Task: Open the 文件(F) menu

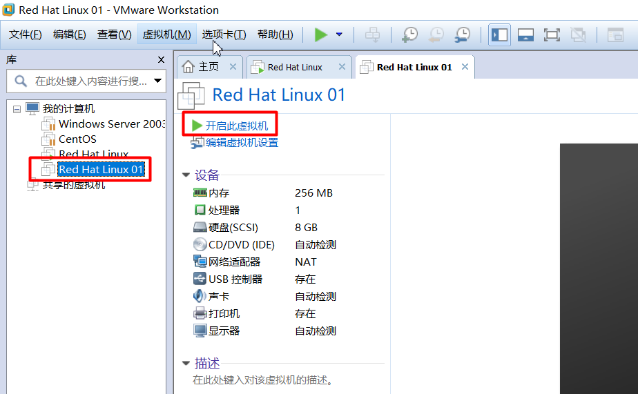Action: [26, 35]
